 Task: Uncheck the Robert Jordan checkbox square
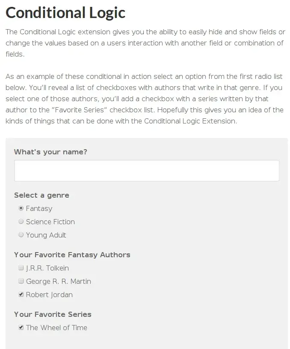pyautogui.click(x=21, y=294)
